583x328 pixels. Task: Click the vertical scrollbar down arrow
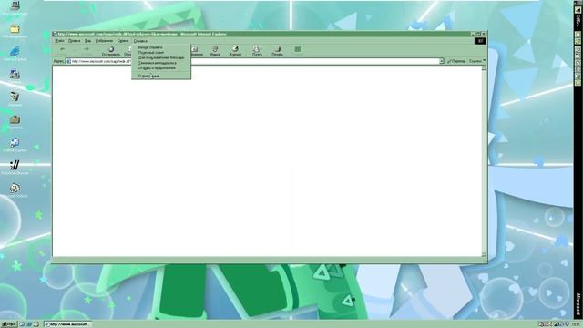tap(484, 254)
